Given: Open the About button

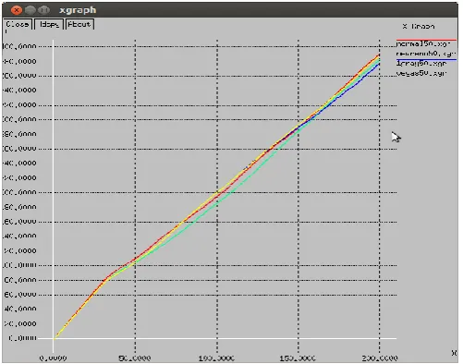Looking at the screenshot, I should coord(79,24).
